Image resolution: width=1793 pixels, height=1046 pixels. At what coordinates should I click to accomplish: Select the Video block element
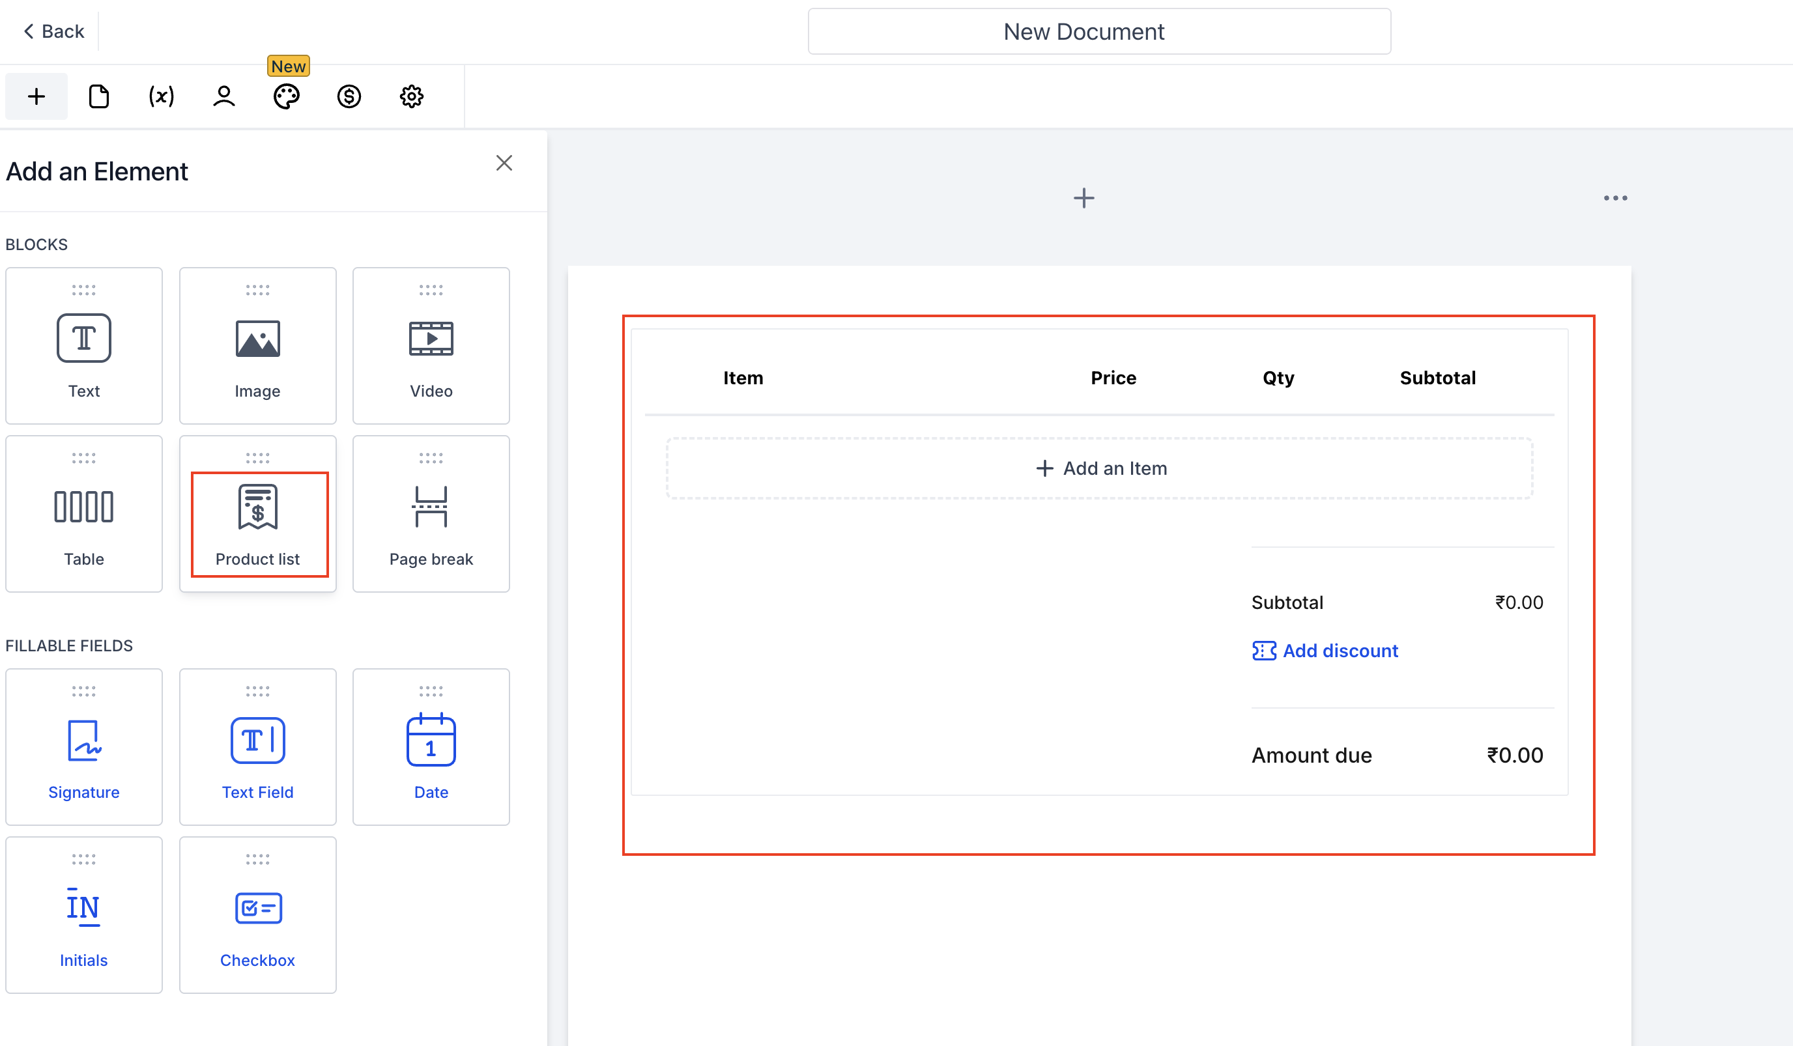[x=431, y=346]
